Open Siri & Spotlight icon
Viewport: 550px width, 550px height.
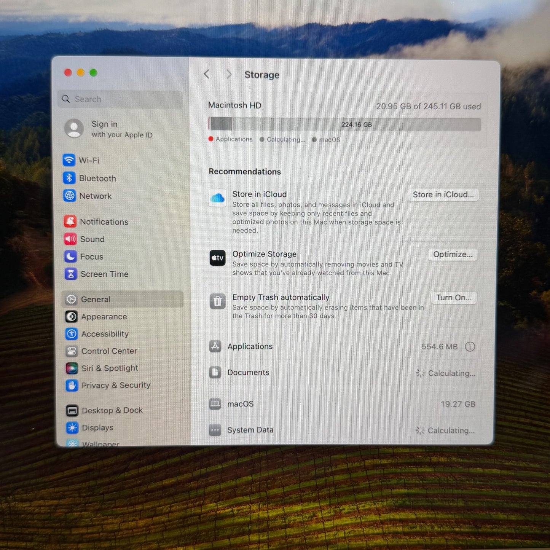click(x=72, y=368)
